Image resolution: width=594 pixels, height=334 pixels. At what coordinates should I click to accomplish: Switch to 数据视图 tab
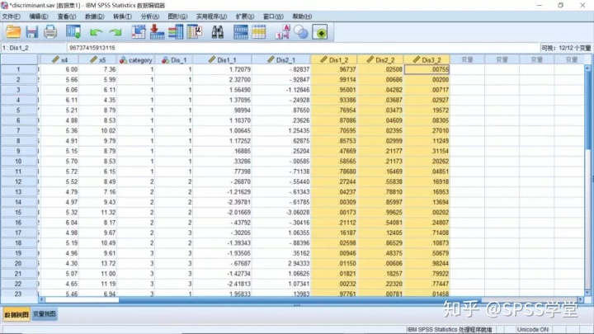(16, 314)
